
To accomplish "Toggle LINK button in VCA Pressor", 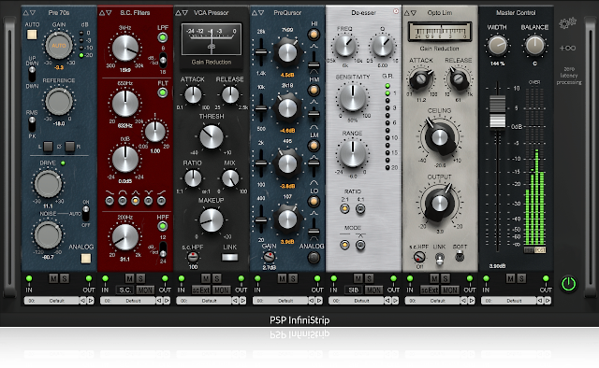I will coord(229,257).
